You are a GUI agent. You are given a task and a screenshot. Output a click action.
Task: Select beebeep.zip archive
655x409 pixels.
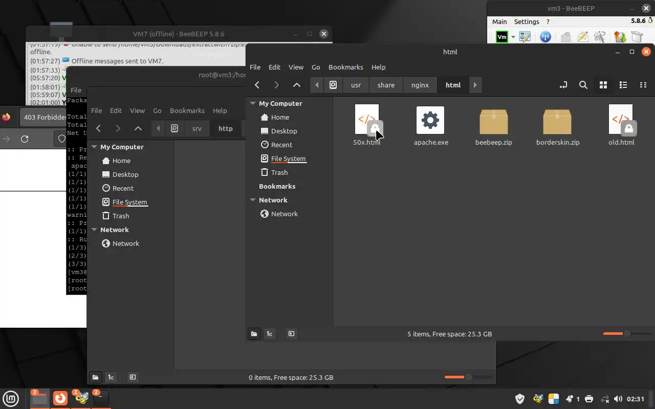click(x=494, y=126)
